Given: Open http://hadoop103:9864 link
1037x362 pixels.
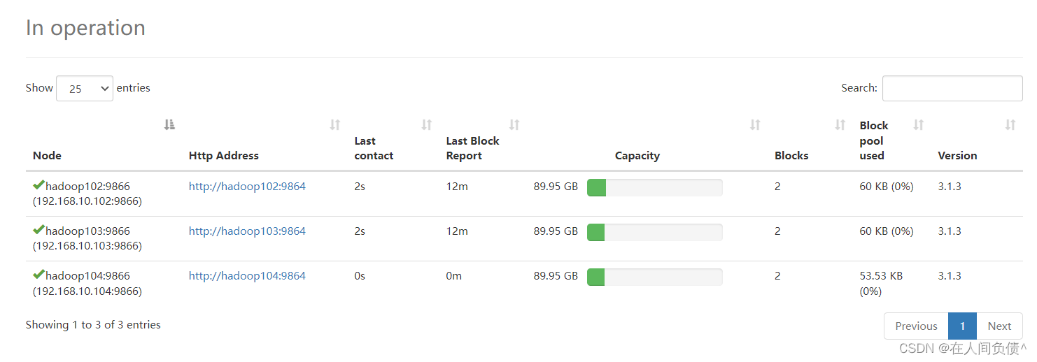Looking at the screenshot, I should point(247,231).
